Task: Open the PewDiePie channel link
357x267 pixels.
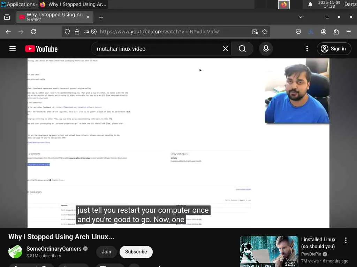Action: 311,254
